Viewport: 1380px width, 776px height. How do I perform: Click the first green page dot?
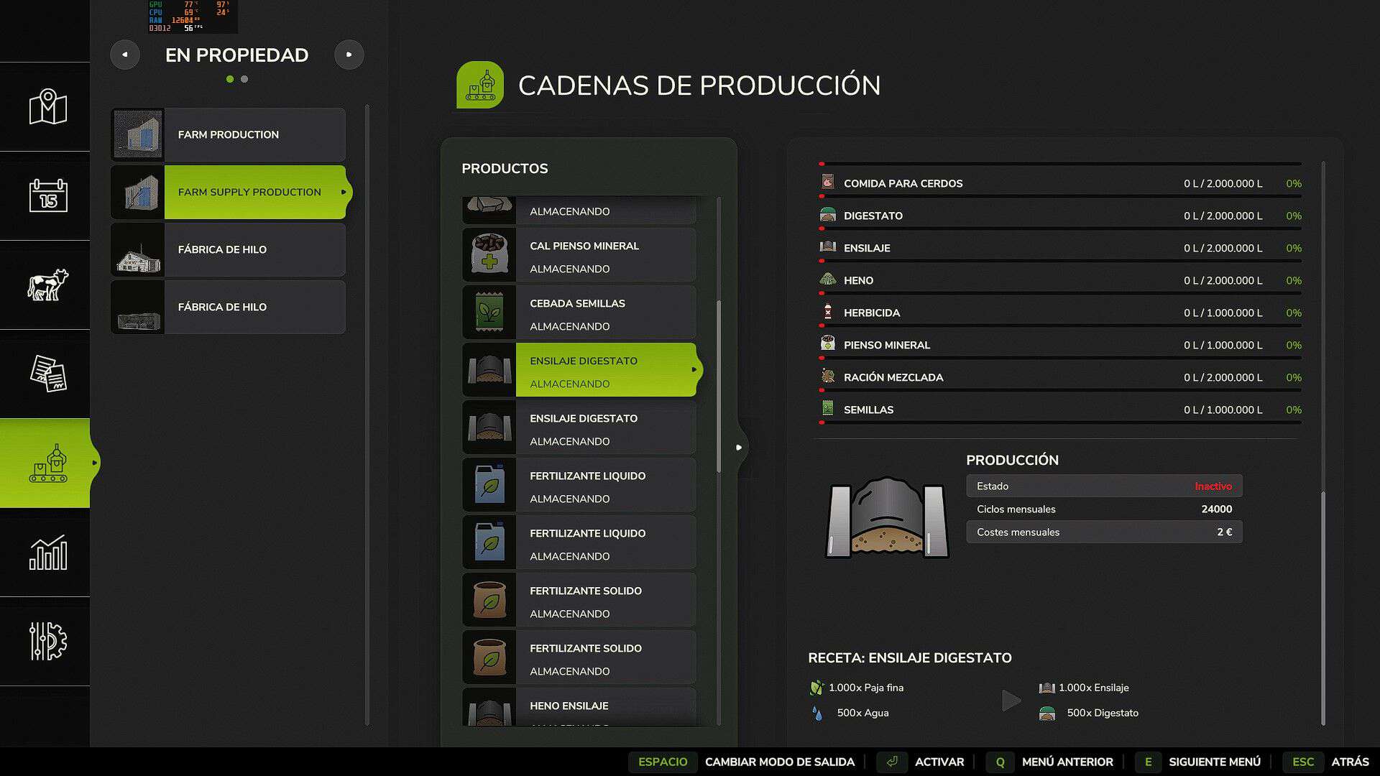[230, 79]
